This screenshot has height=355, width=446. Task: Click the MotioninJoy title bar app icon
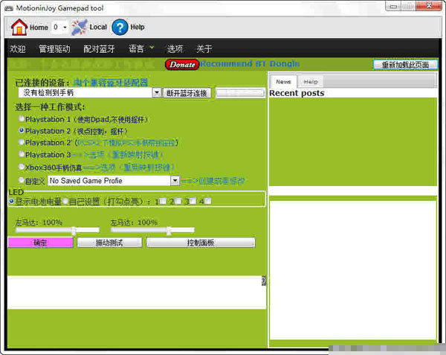coord(9,8)
